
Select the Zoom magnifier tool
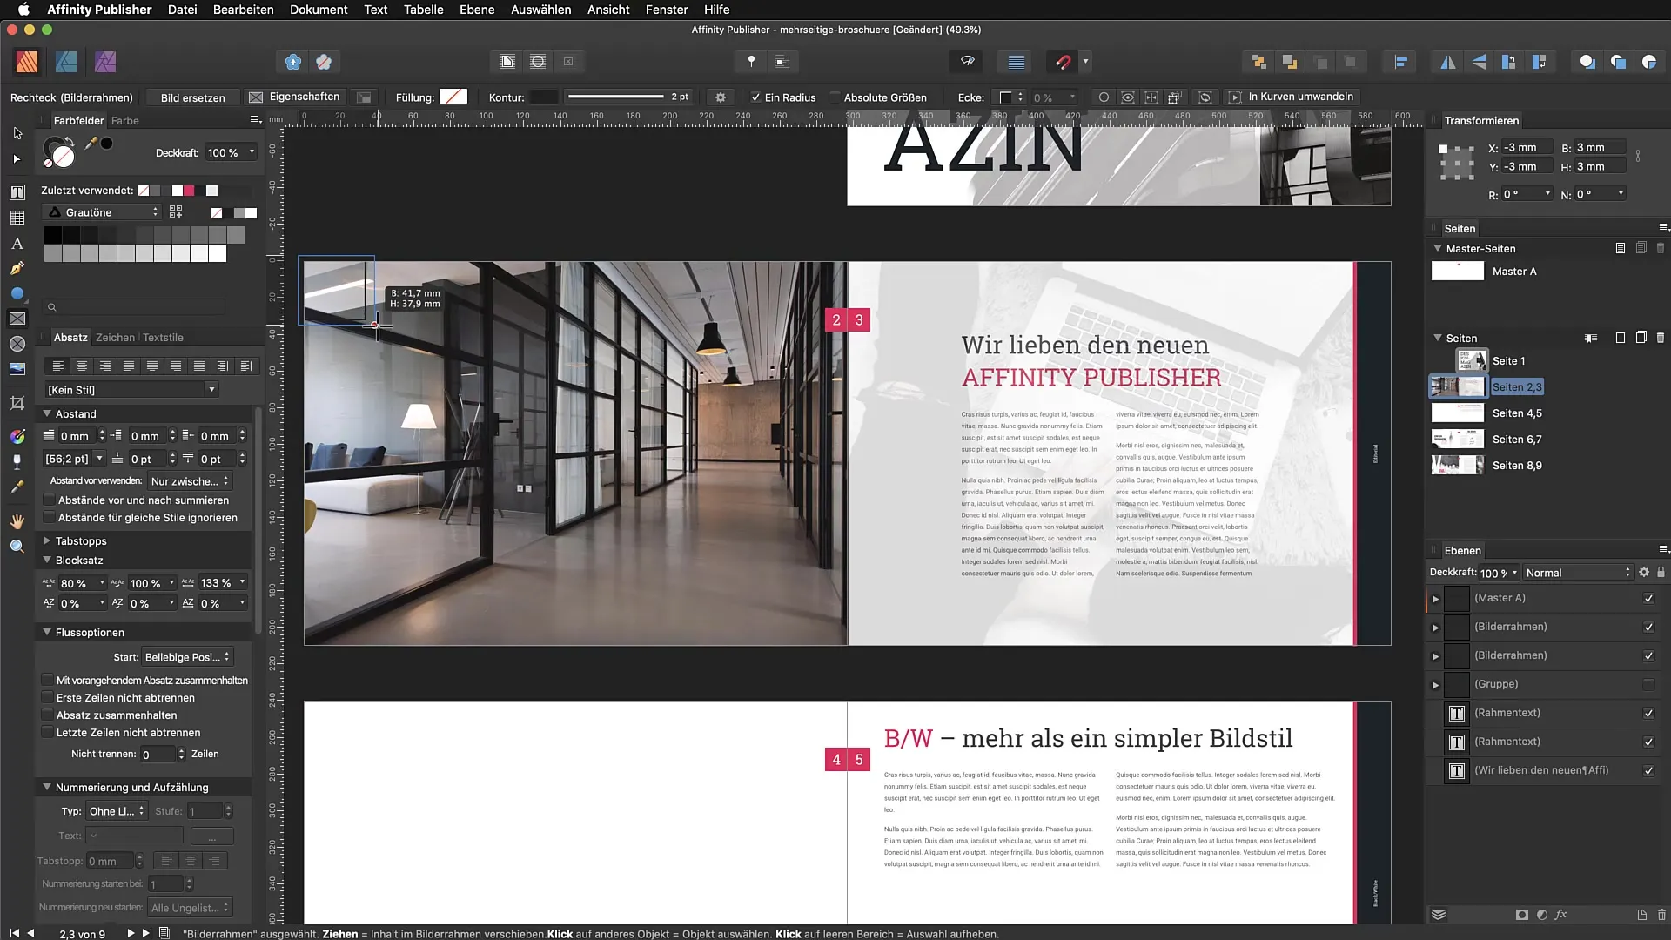point(17,547)
